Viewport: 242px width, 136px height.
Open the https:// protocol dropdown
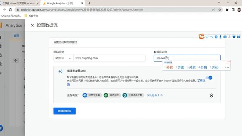[63, 58]
